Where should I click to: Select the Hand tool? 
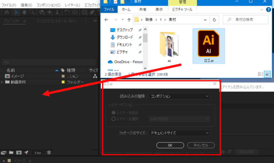(24, 12)
